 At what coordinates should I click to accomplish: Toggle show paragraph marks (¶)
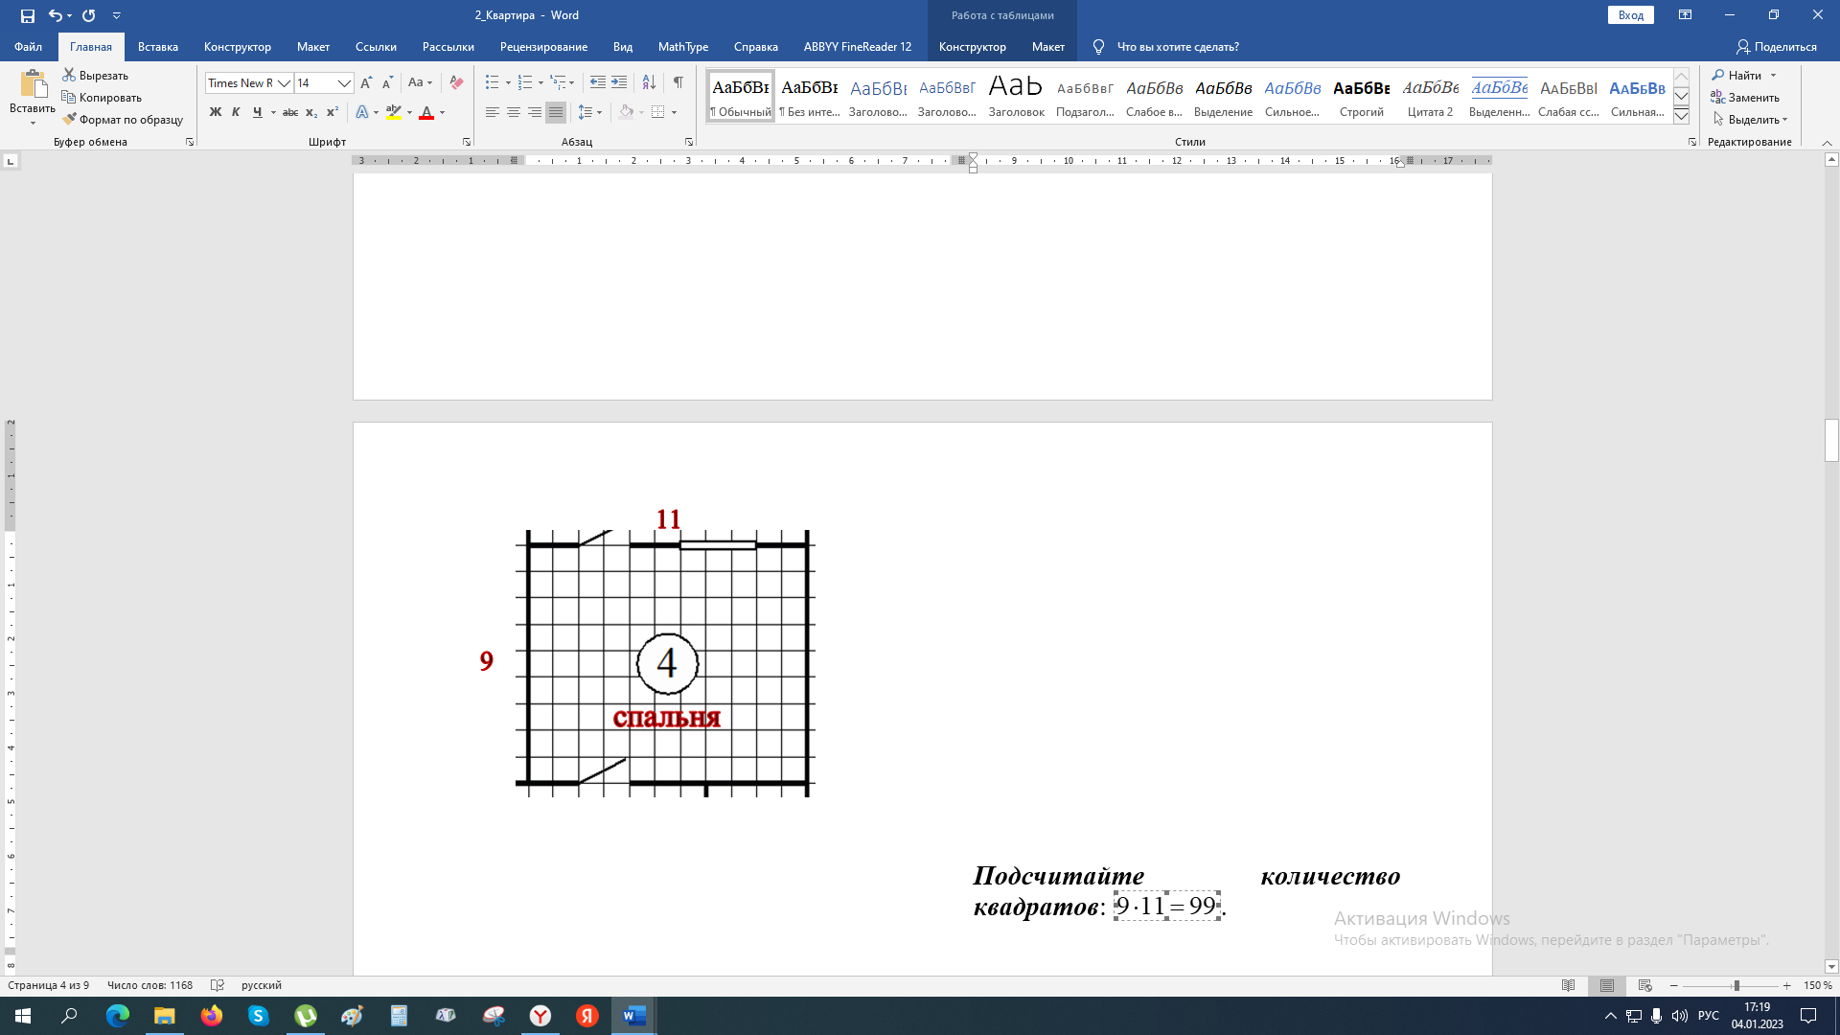pyautogui.click(x=678, y=82)
